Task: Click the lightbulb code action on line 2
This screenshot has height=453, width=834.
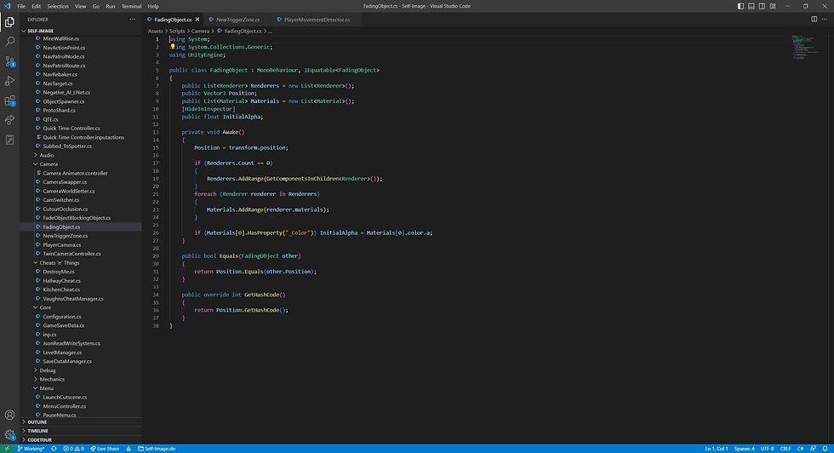Action: tap(172, 47)
